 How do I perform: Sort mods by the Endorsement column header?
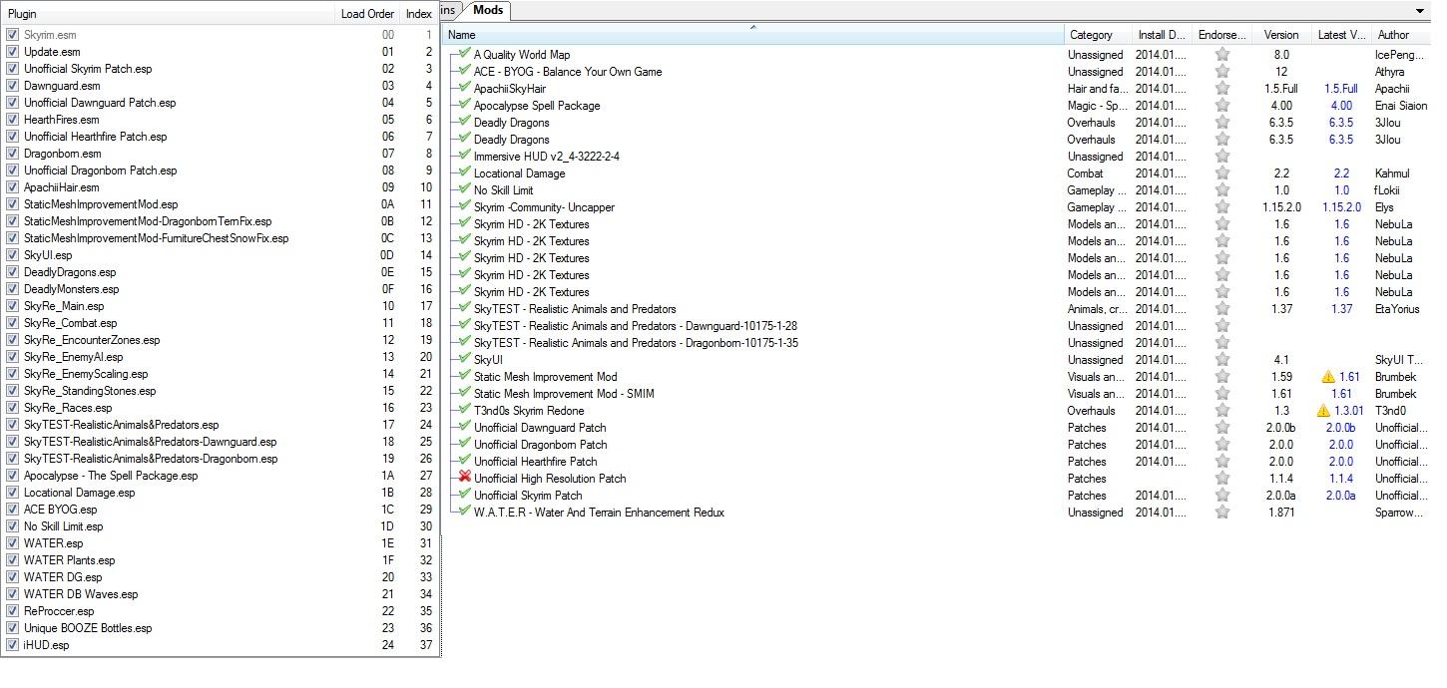pos(1221,35)
